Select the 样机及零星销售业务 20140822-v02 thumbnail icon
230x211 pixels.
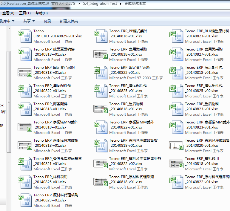(x=101, y=163)
